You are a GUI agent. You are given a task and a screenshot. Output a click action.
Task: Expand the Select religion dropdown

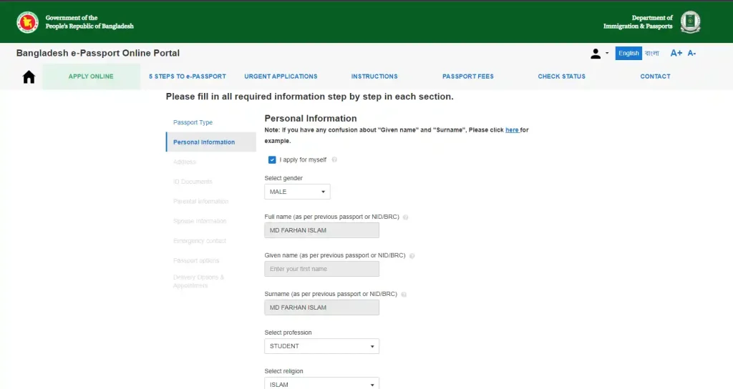(x=321, y=384)
